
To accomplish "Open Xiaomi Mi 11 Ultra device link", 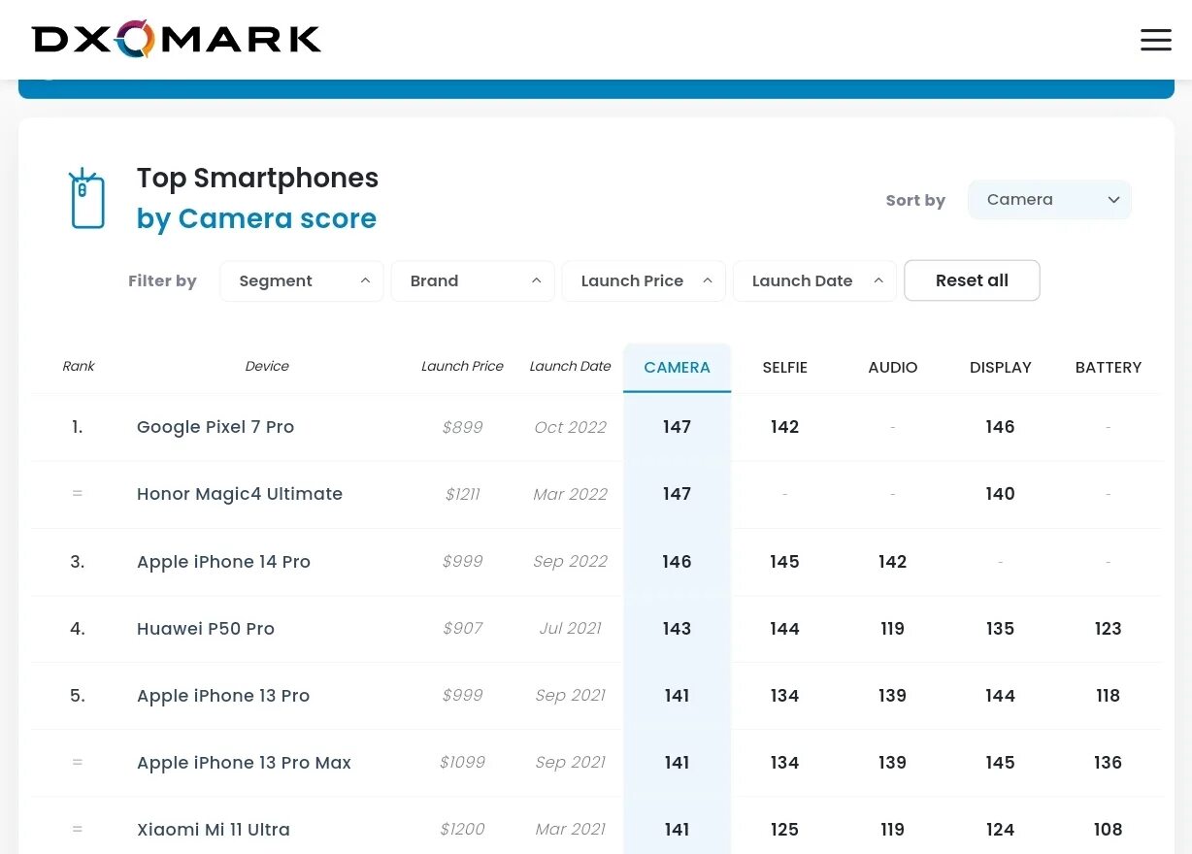I will [x=214, y=830].
